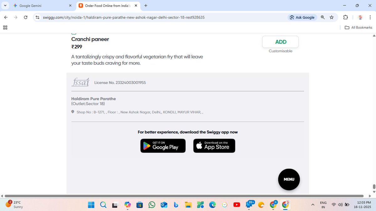Expand the tab search dropdown arrow
Viewport: 376px width, 211px height.
pos(5,6)
